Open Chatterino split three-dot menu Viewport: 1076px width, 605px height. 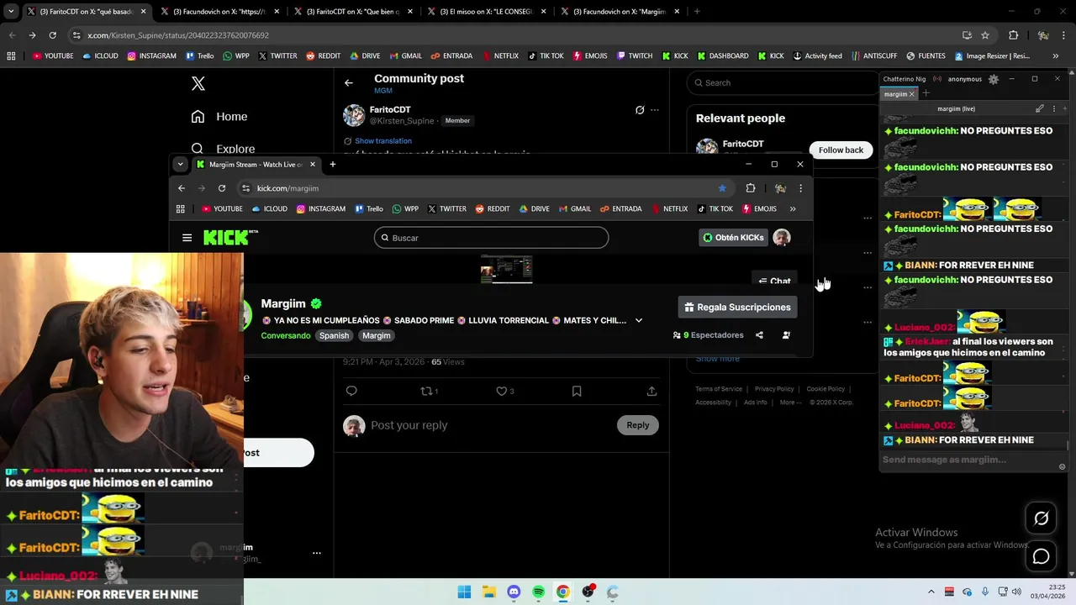1054,108
